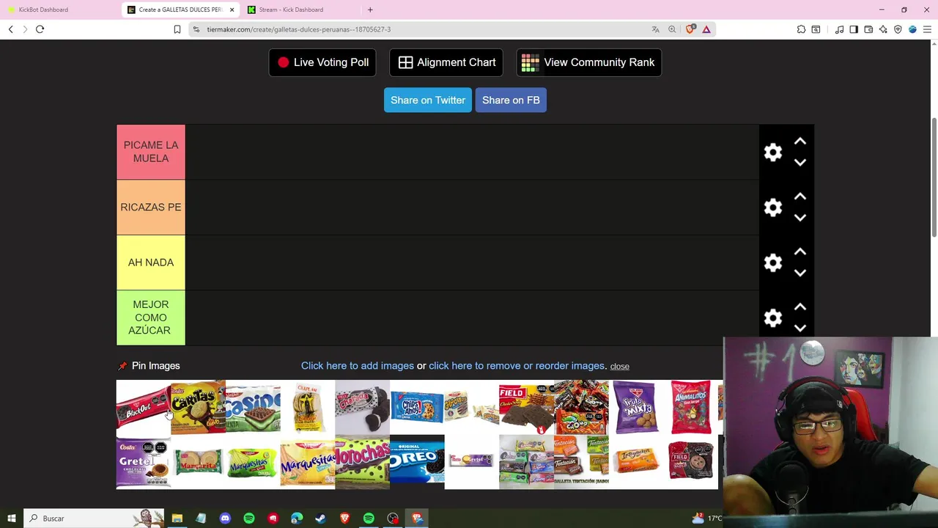The image size is (938, 528).
Task: Open the Alignment Chart view
Action: tap(446, 62)
